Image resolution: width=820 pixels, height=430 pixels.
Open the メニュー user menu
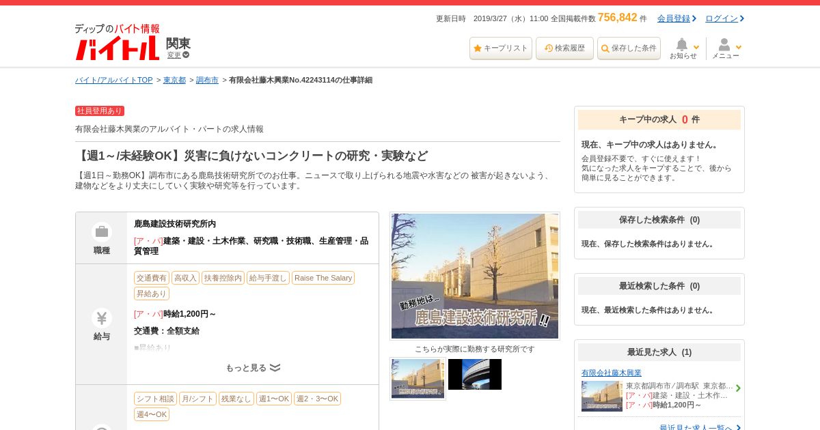(726, 48)
